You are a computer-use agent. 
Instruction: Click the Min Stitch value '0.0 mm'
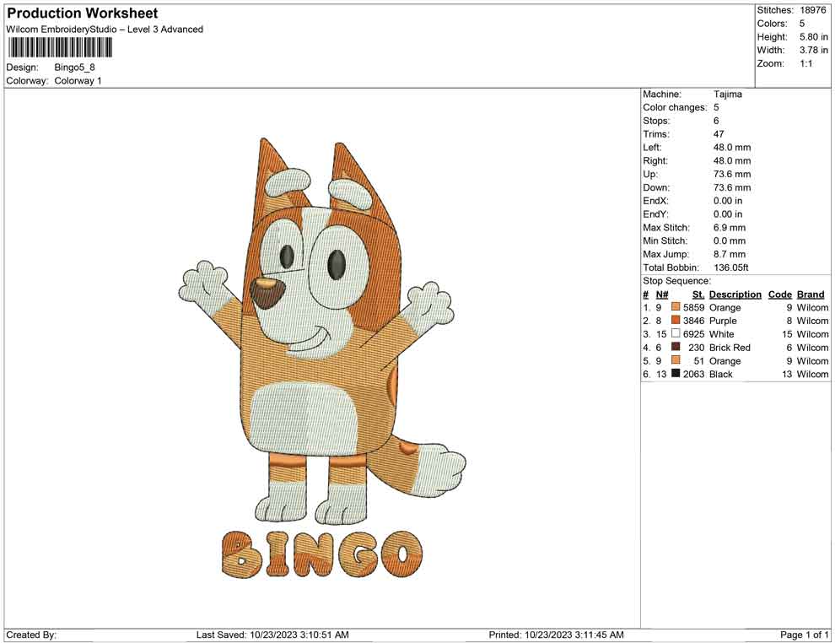click(730, 240)
